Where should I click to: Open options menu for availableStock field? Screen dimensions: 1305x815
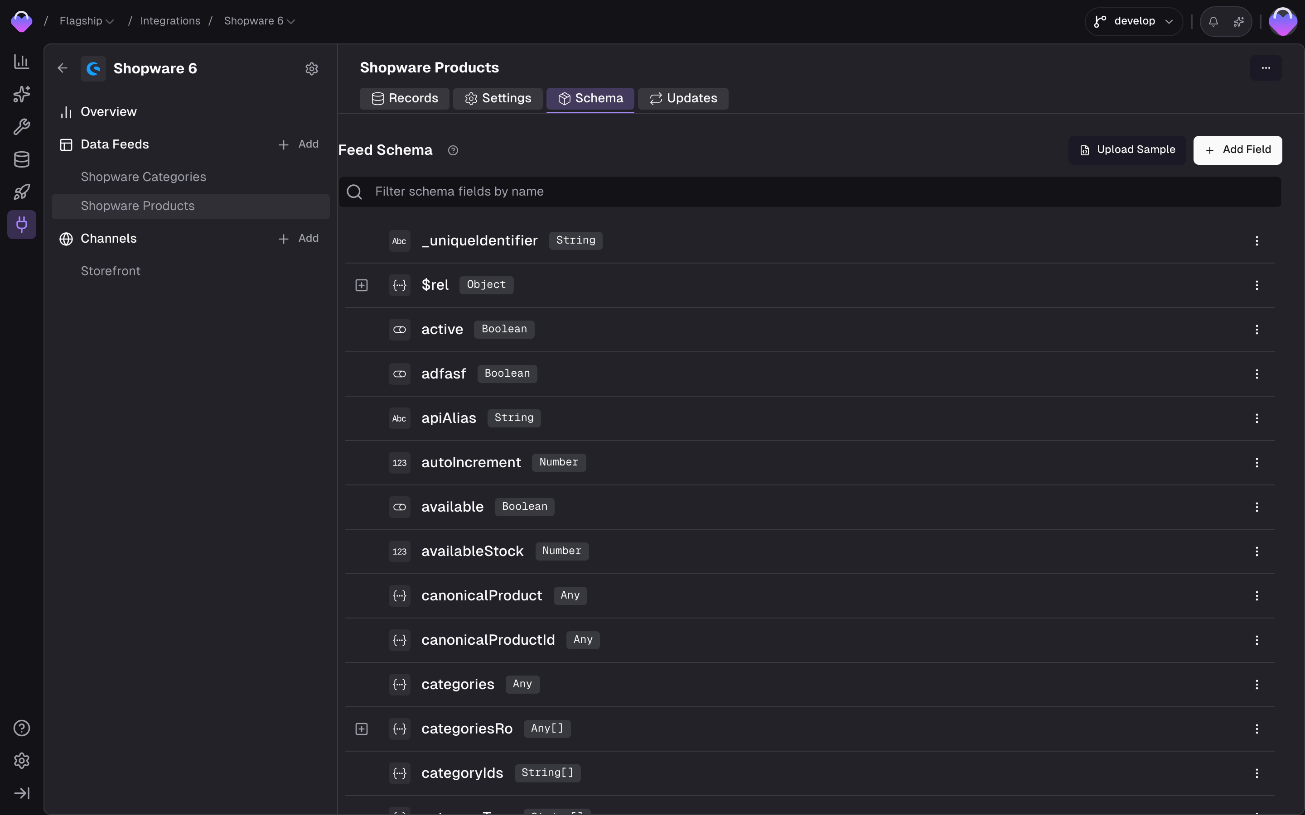pos(1257,551)
